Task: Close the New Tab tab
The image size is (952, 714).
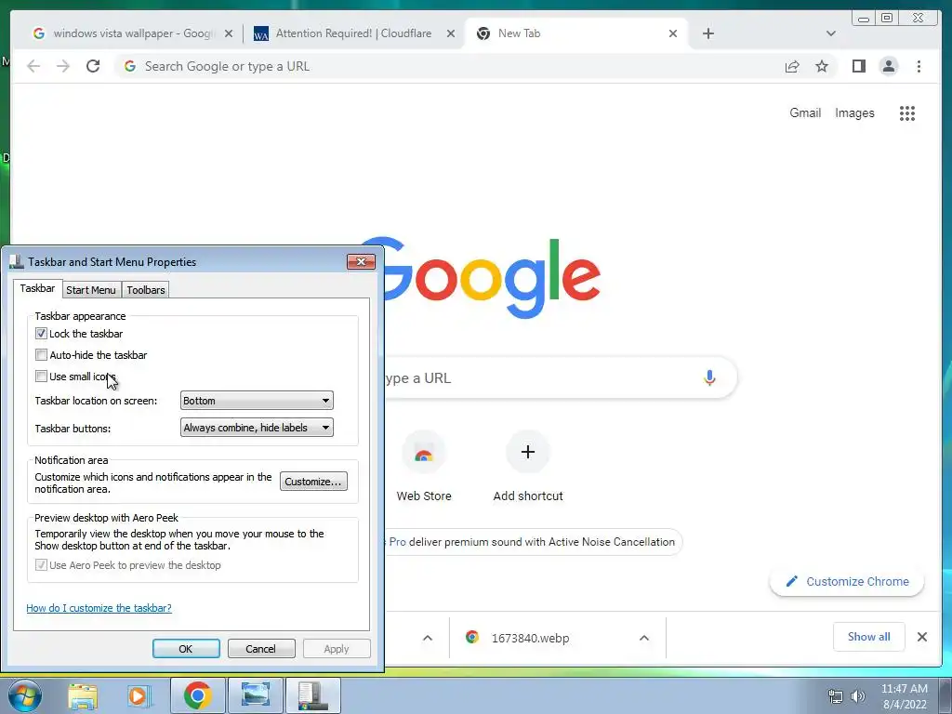Action: coord(673,33)
